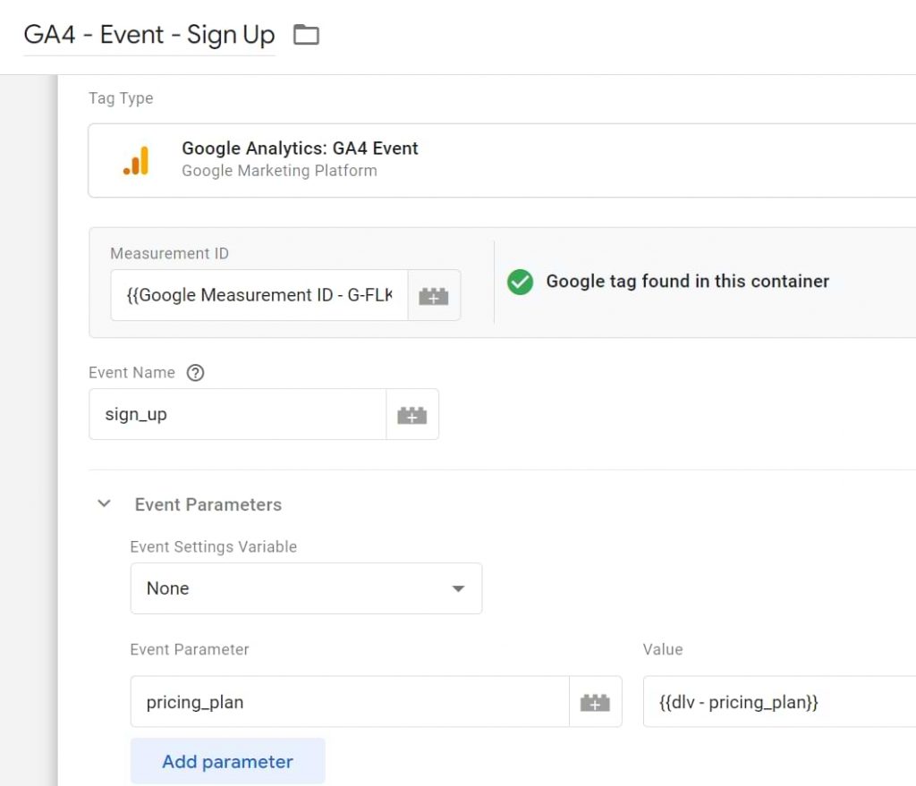Edit the tag name GA4 - Event - Sign Up

[148, 34]
